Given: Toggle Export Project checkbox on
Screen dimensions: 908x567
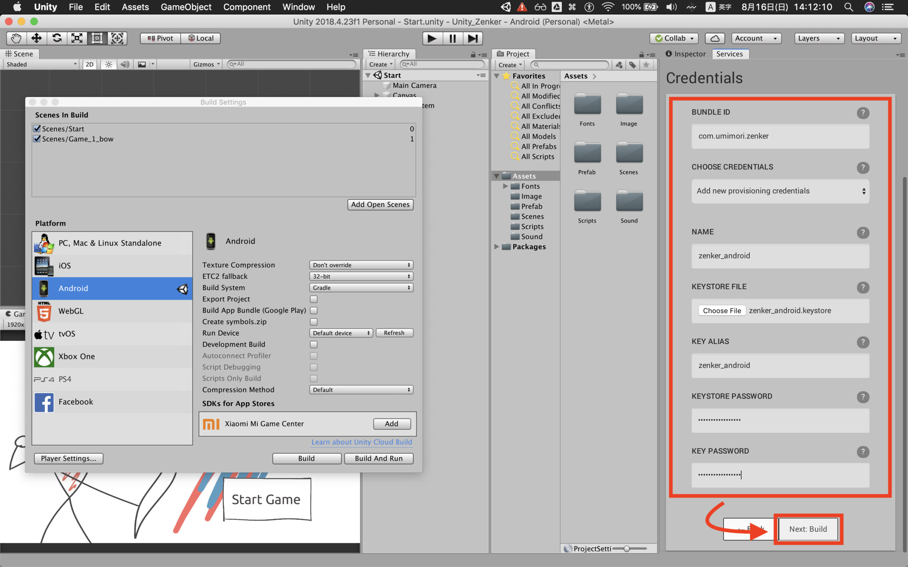Looking at the screenshot, I should 314,299.
